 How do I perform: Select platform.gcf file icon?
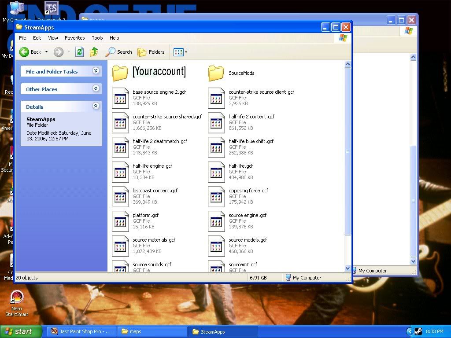tap(120, 222)
